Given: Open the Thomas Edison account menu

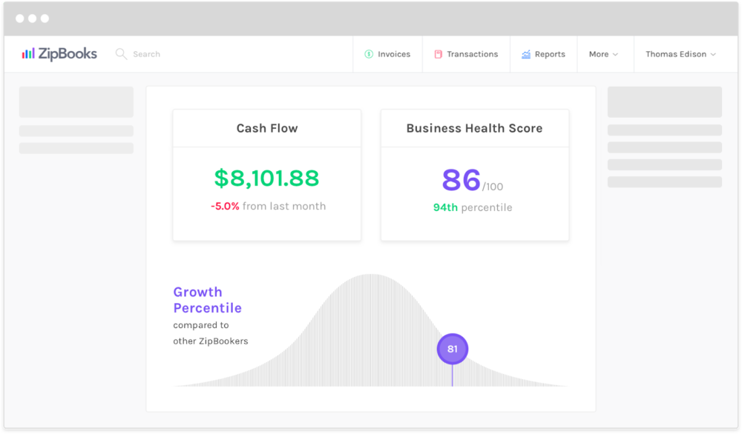Looking at the screenshot, I should pyautogui.click(x=680, y=54).
